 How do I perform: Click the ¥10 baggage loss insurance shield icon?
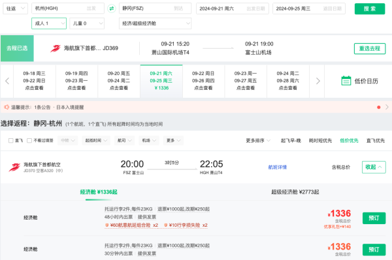(165, 225)
